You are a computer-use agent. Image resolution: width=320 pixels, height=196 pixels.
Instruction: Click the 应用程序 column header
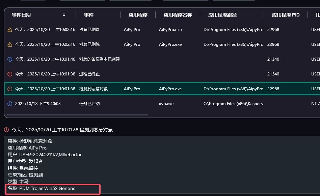(x=138, y=15)
